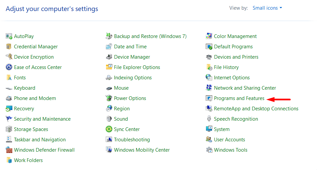The height and width of the screenshot is (170, 317).
Task: Click the Devices and Printers icon
Action: tap(209, 57)
